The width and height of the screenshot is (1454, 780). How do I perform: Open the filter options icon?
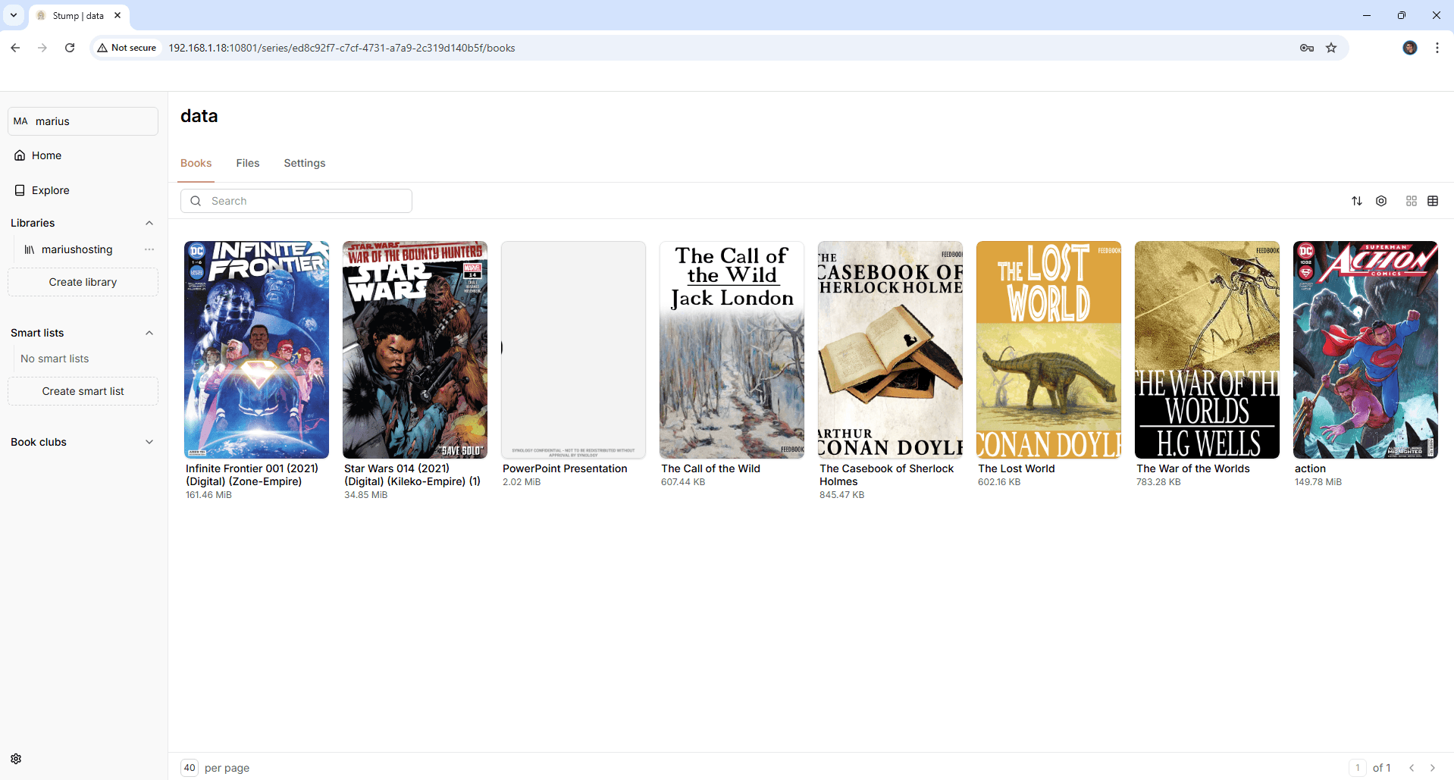[1381, 201]
